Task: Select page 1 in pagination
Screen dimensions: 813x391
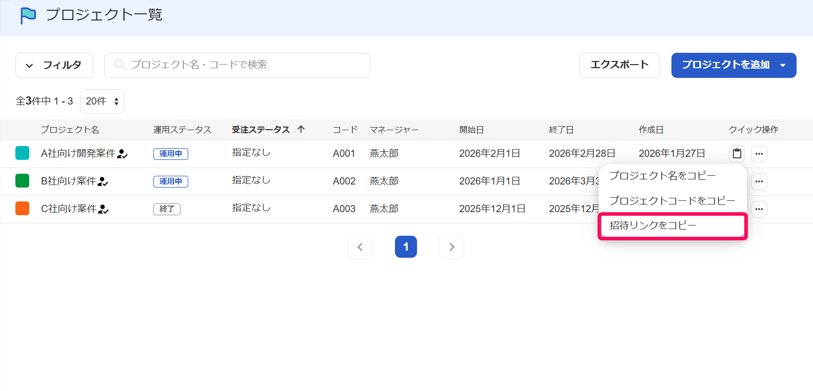Action: tap(406, 247)
